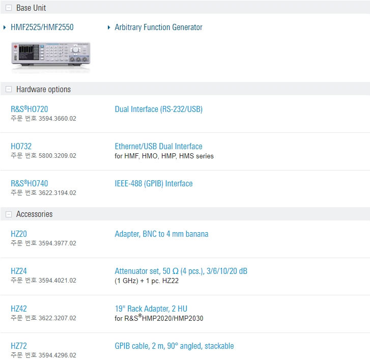
Task: Click the GPIB cable 2 m link
Action: pyautogui.click(x=174, y=346)
